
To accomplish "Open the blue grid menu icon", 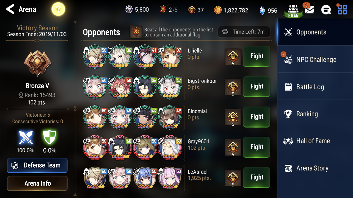I will coord(342,10).
